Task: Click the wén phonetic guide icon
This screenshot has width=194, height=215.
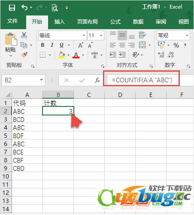Action: click(94, 55)
